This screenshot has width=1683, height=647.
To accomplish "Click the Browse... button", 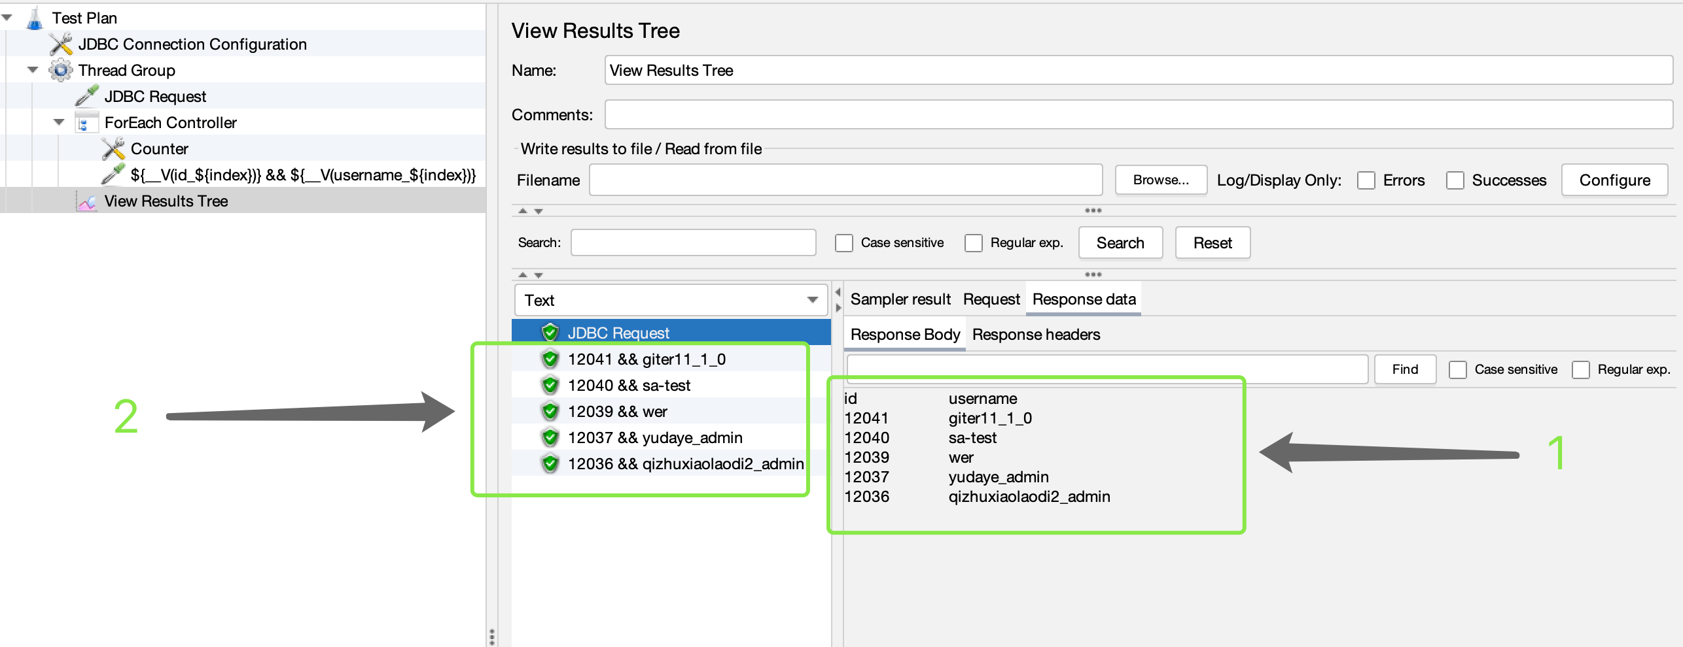I will point(1161,180).
